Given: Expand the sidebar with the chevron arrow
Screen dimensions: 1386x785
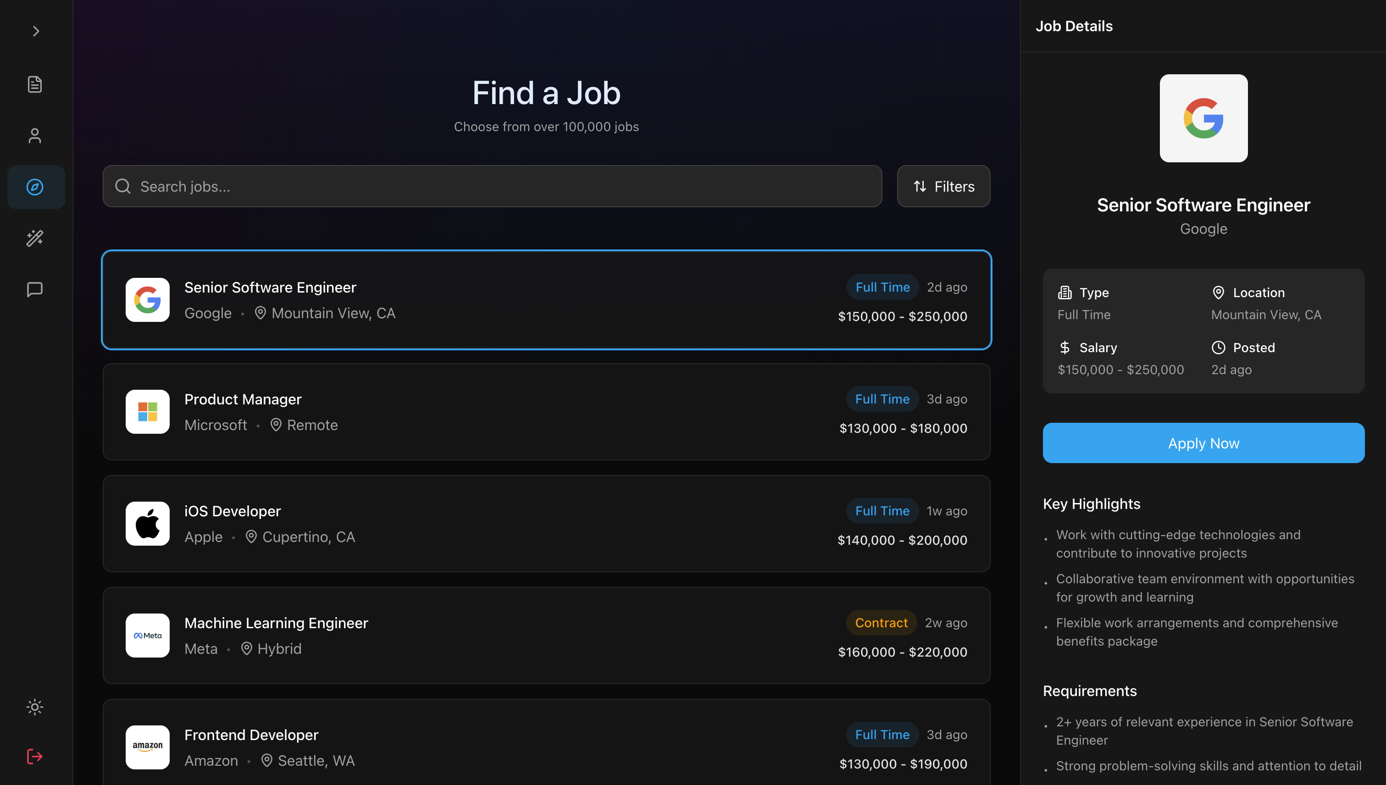Looking at the screenshot, I should coord(36,31).
